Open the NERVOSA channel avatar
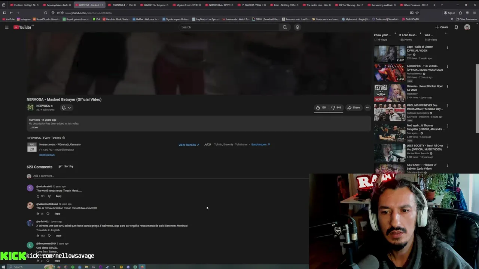The image size is (479, 269). 30,107
